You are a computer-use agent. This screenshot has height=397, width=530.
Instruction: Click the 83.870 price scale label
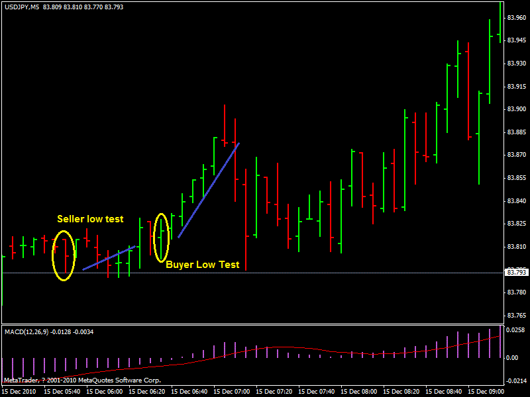point(517,155)
